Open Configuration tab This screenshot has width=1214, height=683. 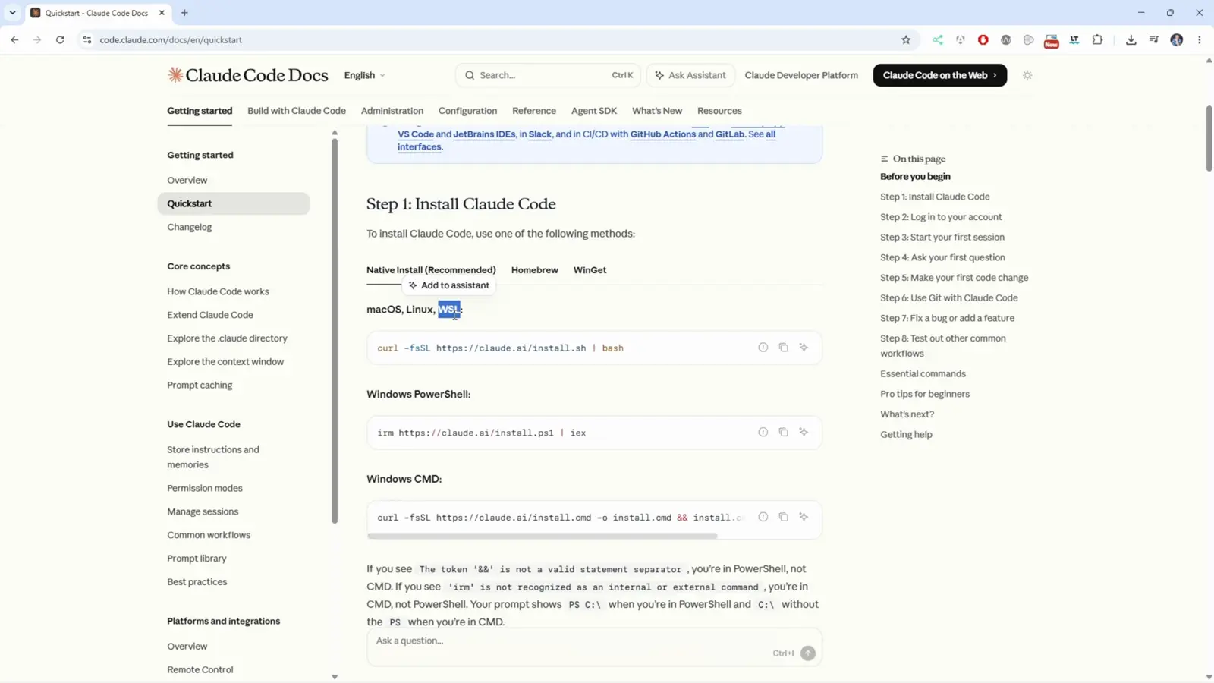[x=467, y=111]
